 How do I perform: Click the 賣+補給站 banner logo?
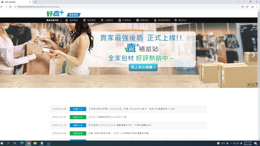click(x=141, y=48)
